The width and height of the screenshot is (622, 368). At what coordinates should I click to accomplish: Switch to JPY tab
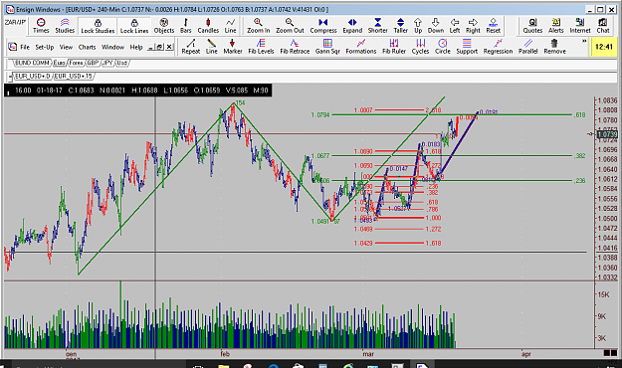tap(107, 63)
